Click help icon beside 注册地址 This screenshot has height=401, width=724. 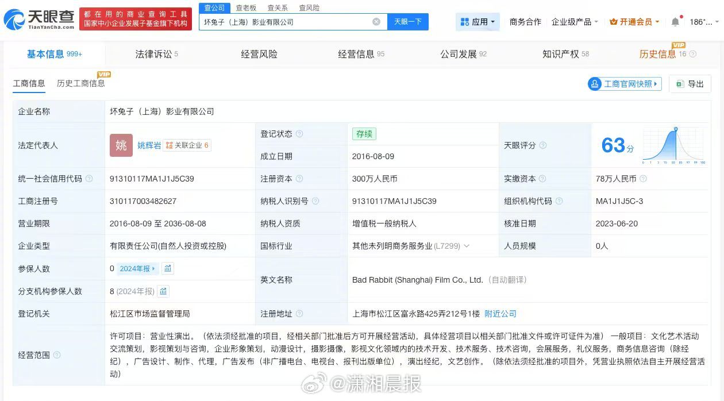click(299, 314)
